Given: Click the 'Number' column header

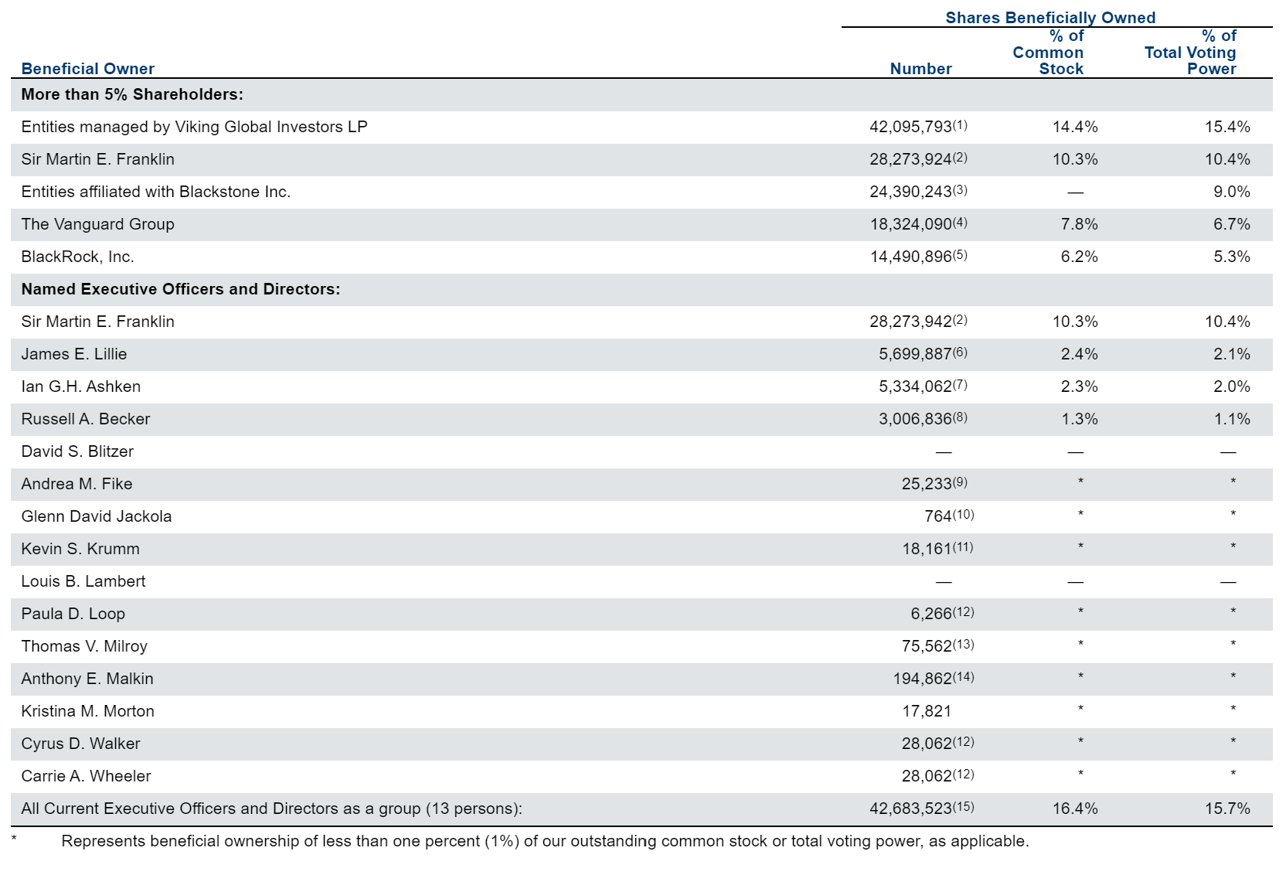Looking at the screenshot, I should (x=920, y=69).
